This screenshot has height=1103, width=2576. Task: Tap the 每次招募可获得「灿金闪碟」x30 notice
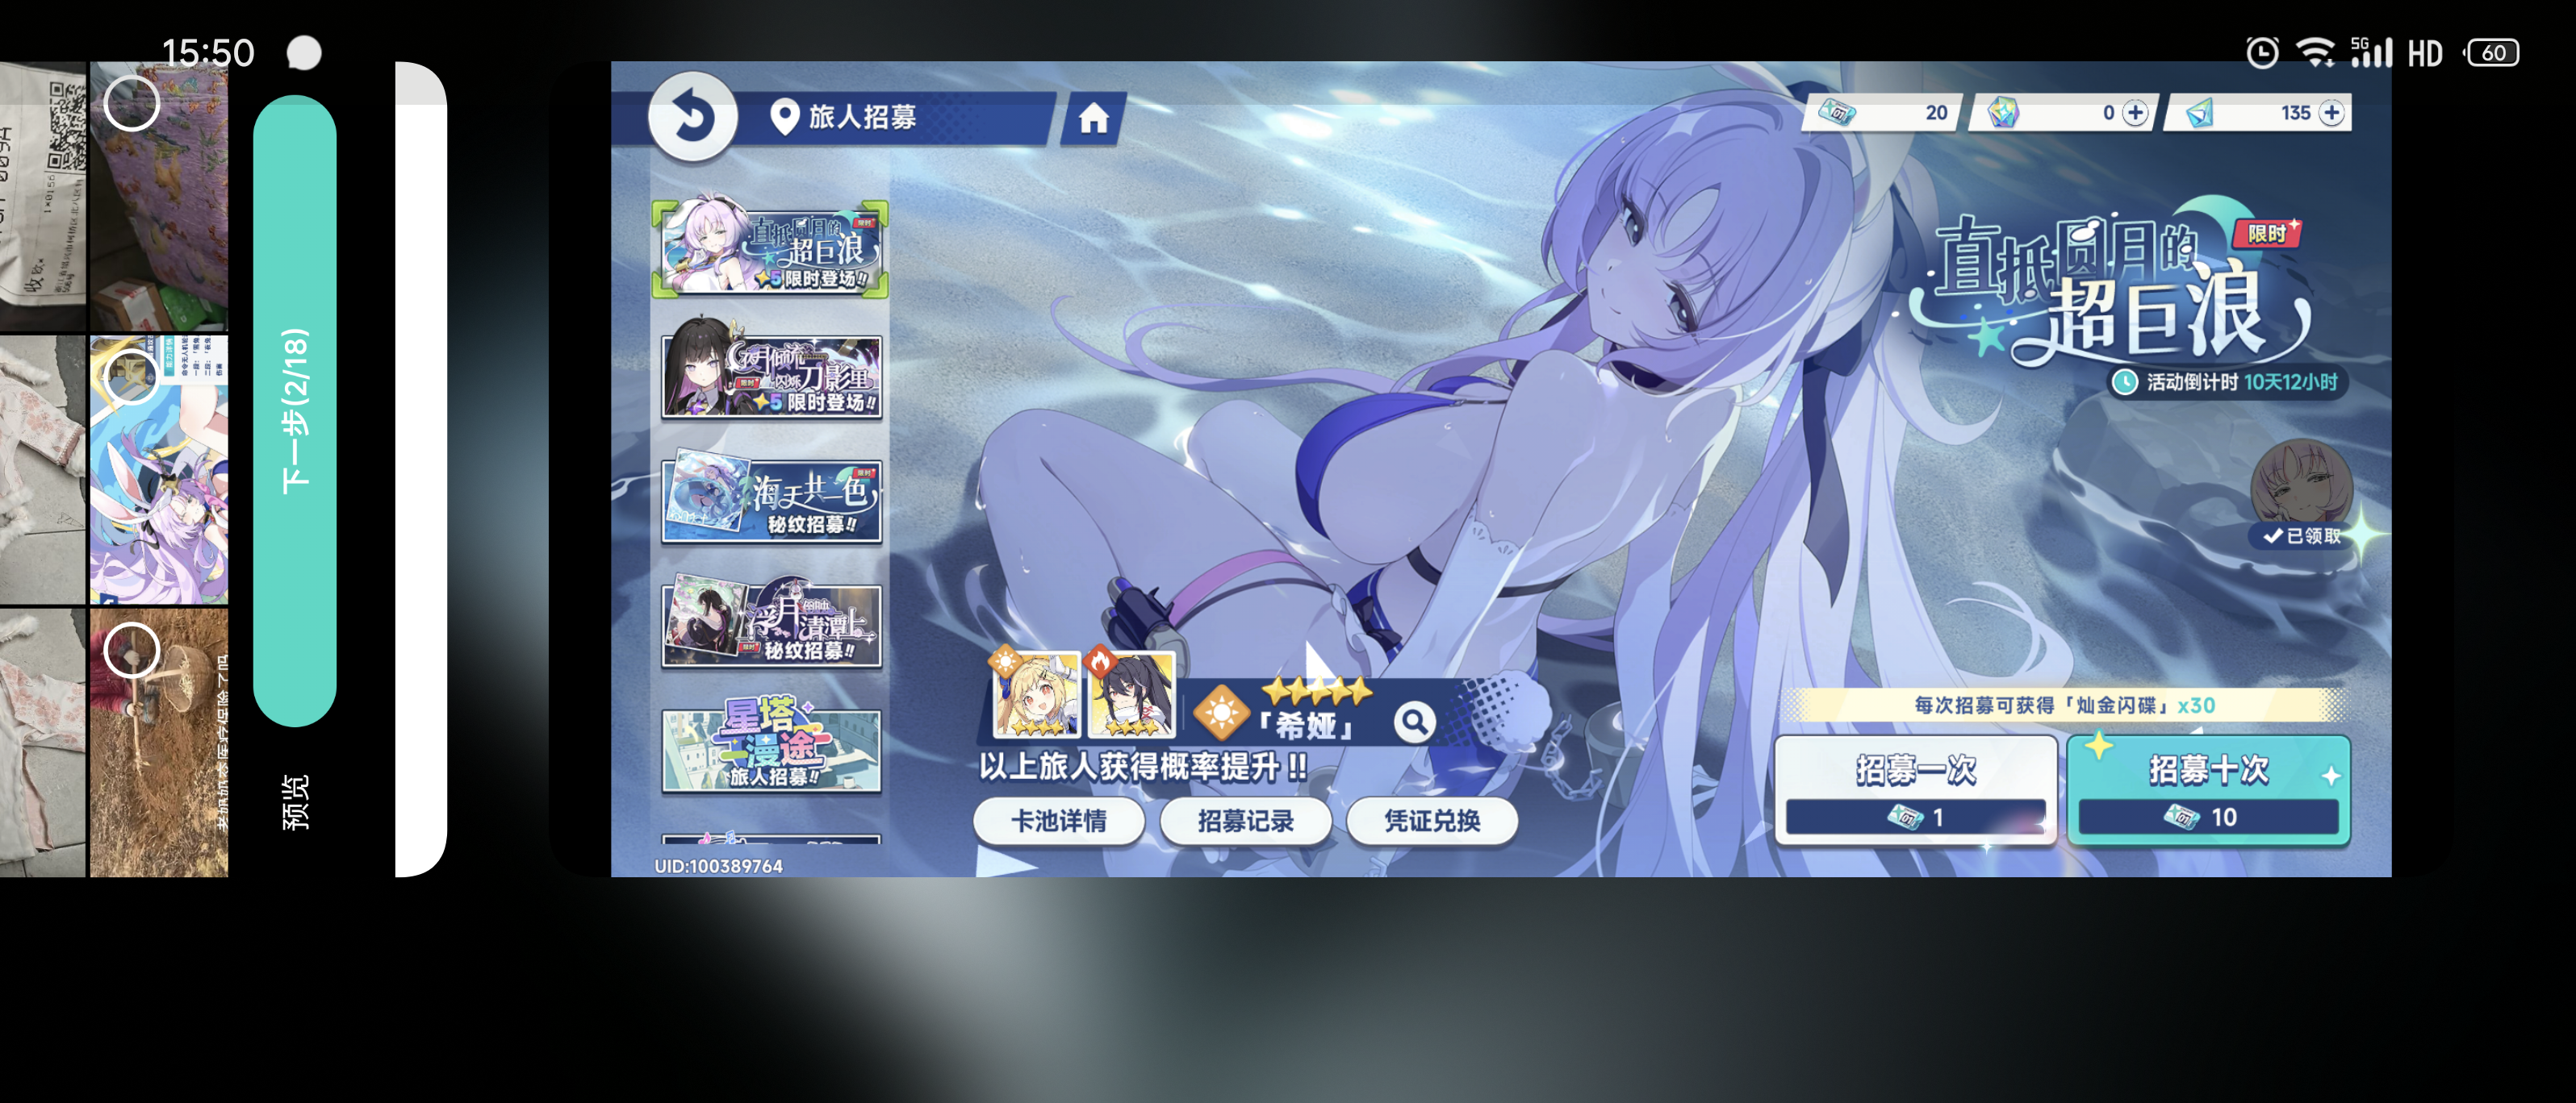pos(2064,706)
